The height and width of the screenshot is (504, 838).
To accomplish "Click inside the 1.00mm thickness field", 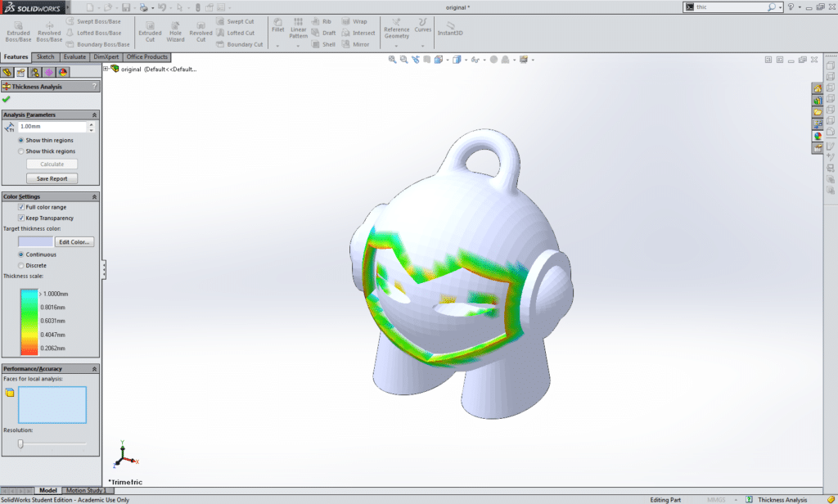I will pyautogui.click(x=50, y=127).
